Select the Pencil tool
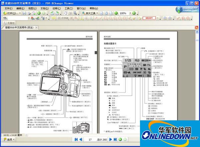 pos(129,18)
